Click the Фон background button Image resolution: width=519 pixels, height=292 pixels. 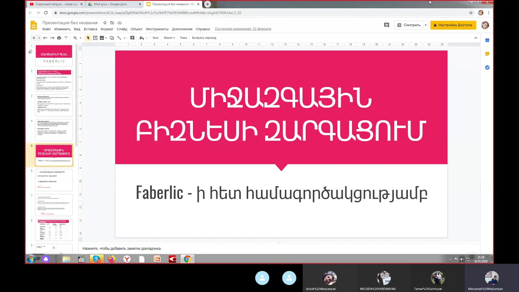[x=155, y=38]
